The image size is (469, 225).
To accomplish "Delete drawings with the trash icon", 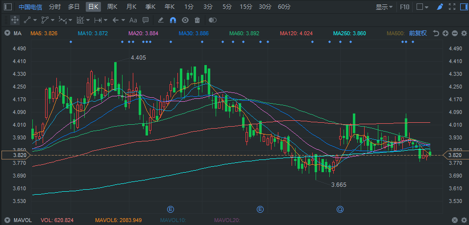I will (x=197, y=20).
